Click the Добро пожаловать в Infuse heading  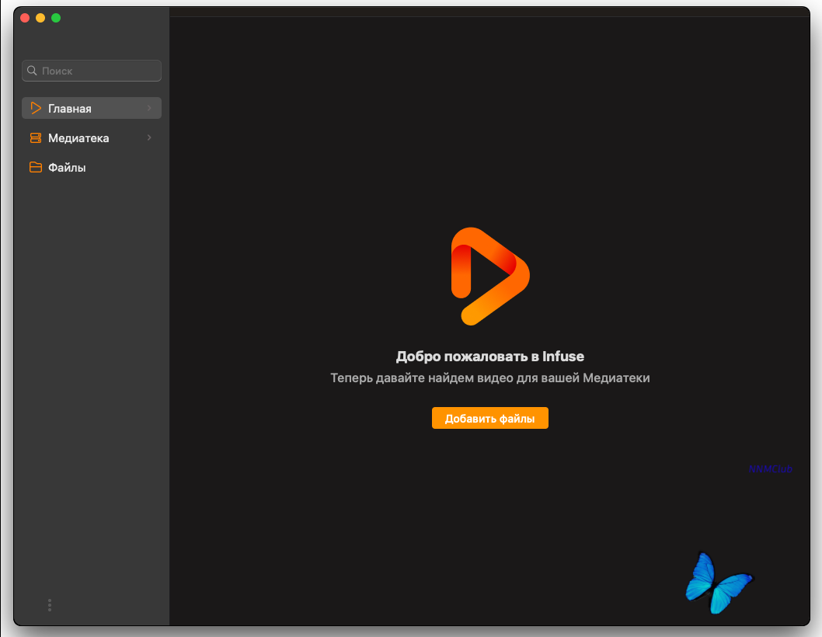click(490, 357)
